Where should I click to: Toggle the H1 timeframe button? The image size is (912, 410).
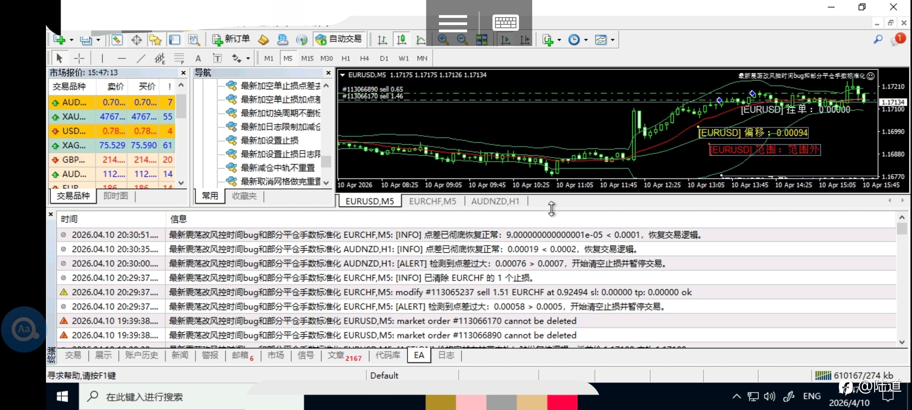(345, 58)
